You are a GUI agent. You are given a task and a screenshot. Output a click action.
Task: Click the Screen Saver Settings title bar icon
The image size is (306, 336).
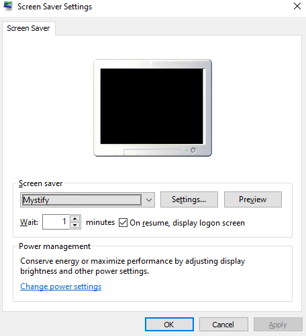tap(8, 6)
